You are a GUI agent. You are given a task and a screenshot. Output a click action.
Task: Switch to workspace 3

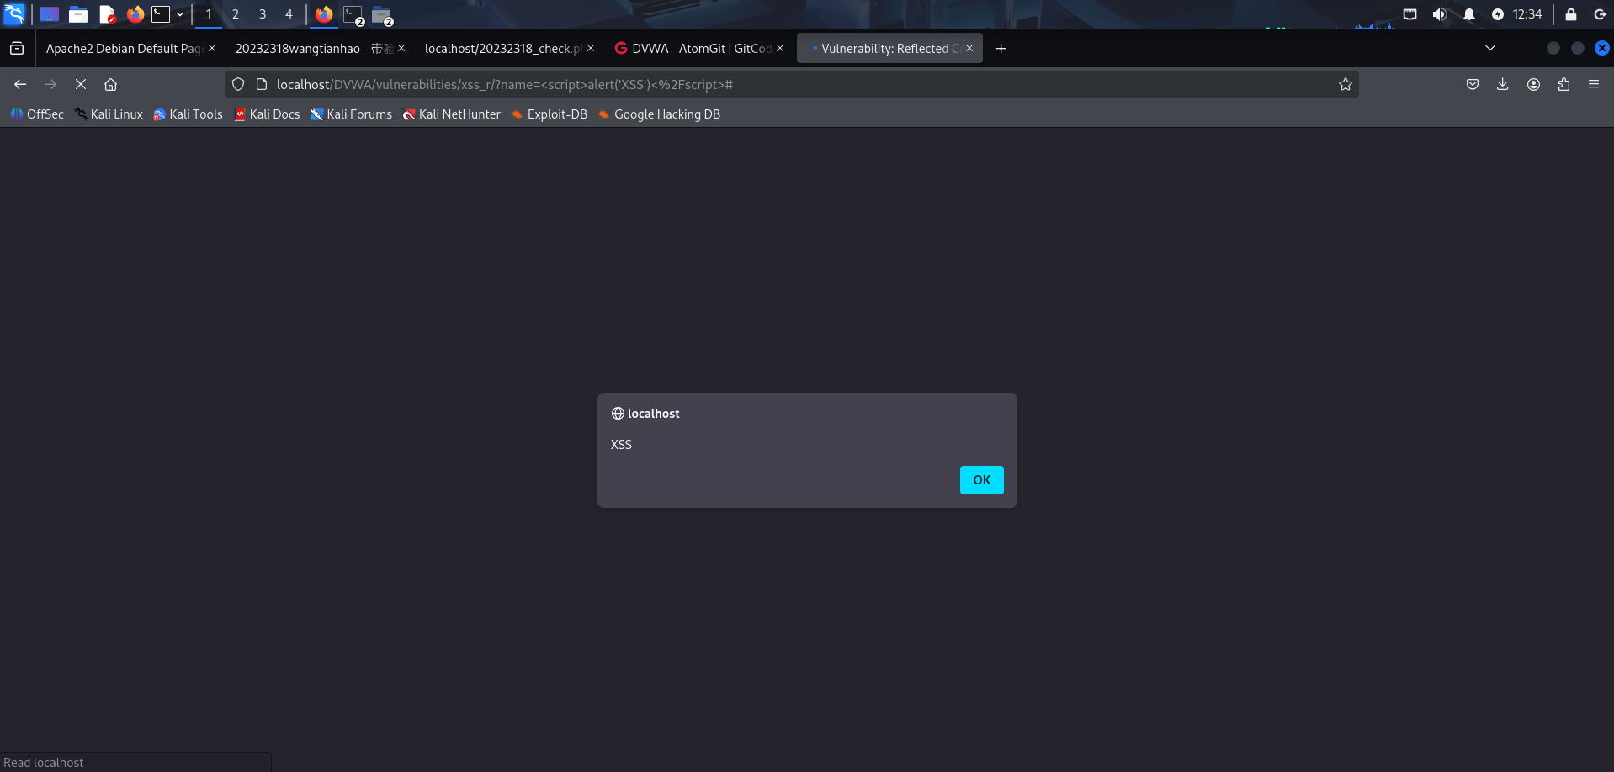[263, 14]
